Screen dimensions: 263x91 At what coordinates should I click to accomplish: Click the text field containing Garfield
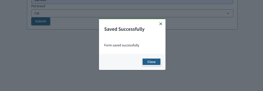132,1
